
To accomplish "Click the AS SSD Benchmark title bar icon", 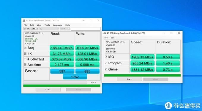I will point(24,20).
